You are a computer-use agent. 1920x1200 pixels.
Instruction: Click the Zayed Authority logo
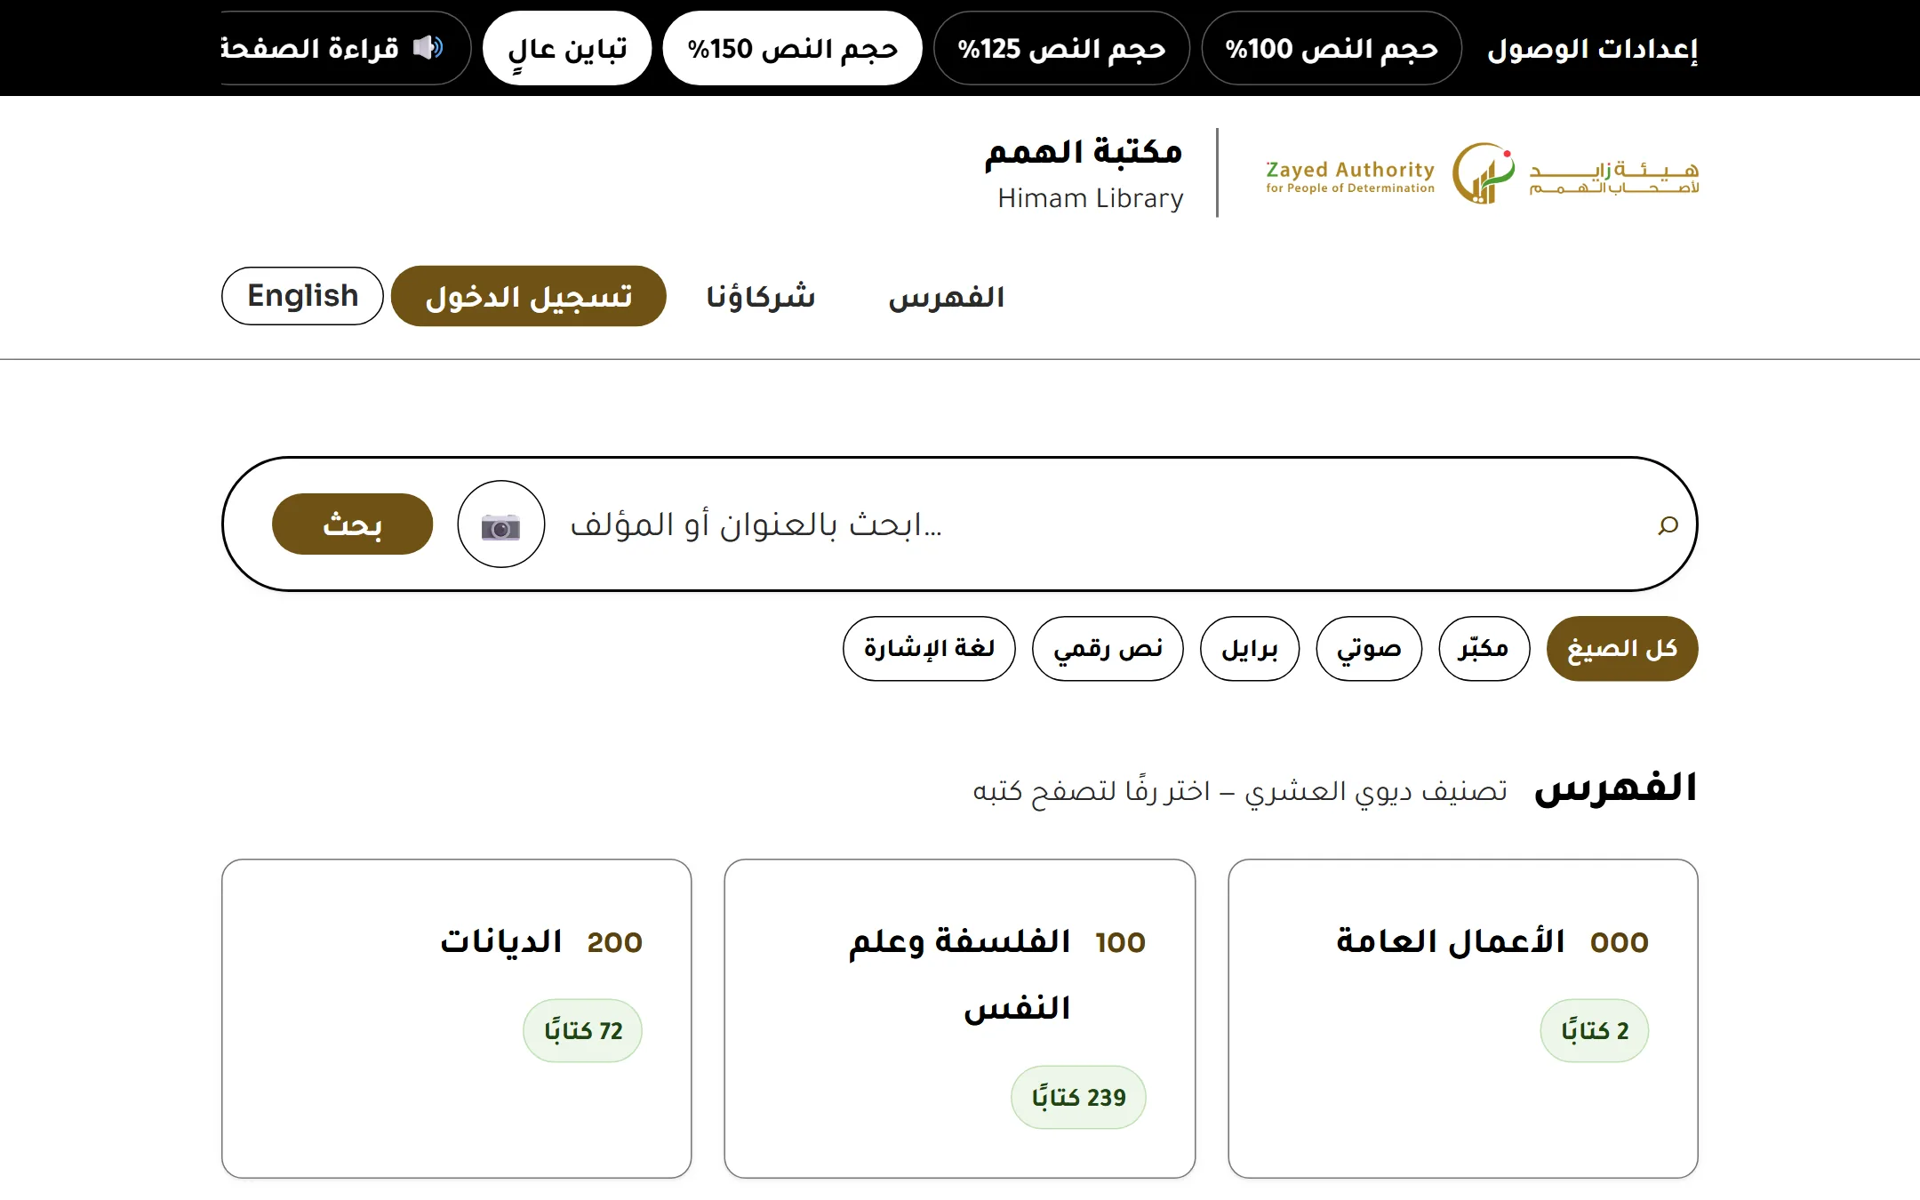pos(1483,172)
